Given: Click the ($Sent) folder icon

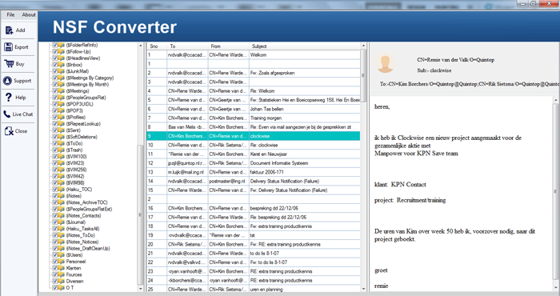Looking at the screenshot, I should click(x=62, y=130).
